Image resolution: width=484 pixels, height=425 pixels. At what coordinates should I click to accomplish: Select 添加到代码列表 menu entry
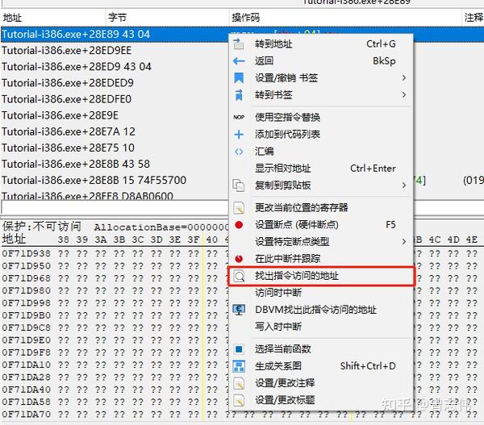pos(321,134)
